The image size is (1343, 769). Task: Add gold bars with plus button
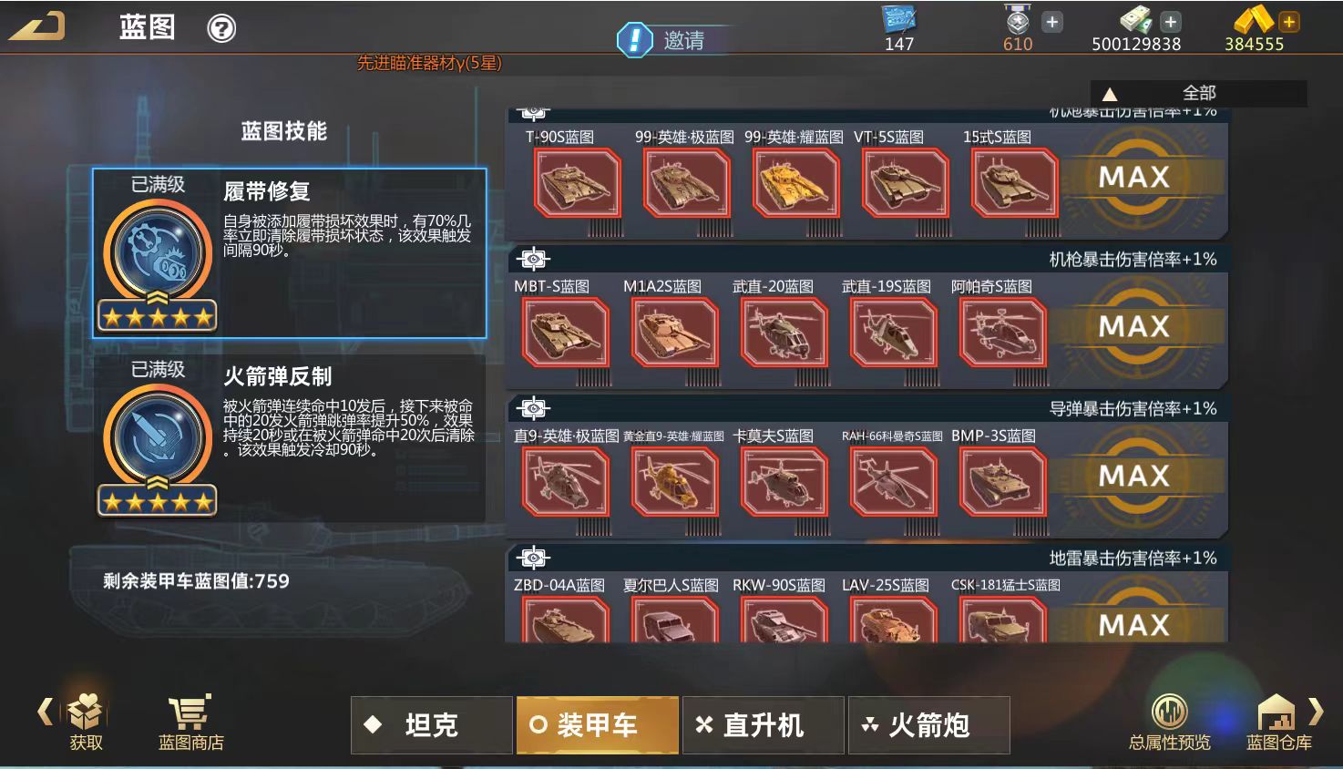(x=1288, y=21)
